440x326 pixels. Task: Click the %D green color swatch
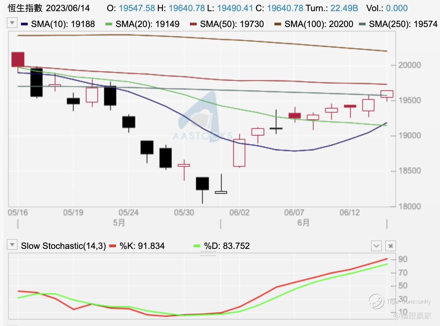tap(197, 246)
